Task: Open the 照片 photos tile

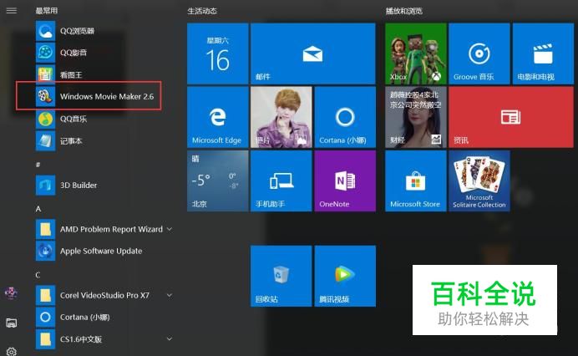Action: click(x=281, y=117)
